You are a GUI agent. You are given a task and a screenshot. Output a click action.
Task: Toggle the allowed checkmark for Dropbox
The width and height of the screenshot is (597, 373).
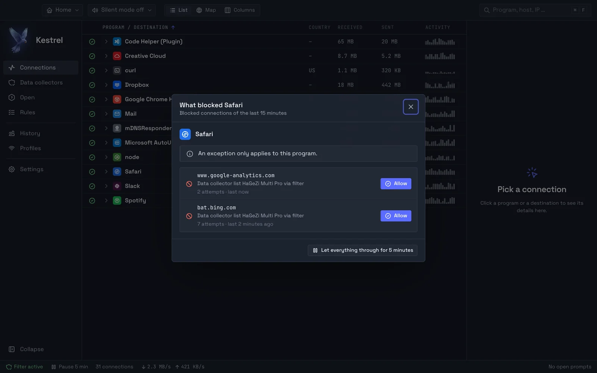[92, 85]
